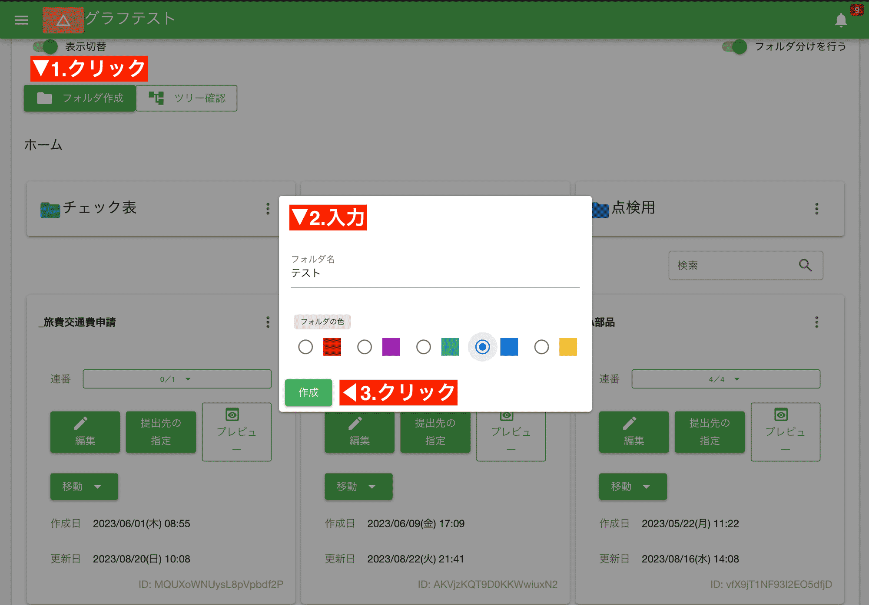Open the kebab menu on the 点検用 folder

[816, 209]
